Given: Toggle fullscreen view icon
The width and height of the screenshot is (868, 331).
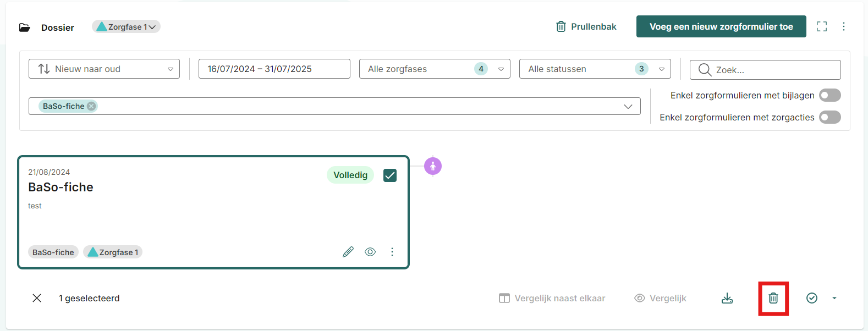Looking at the screenshot, I should coord(822,26).
